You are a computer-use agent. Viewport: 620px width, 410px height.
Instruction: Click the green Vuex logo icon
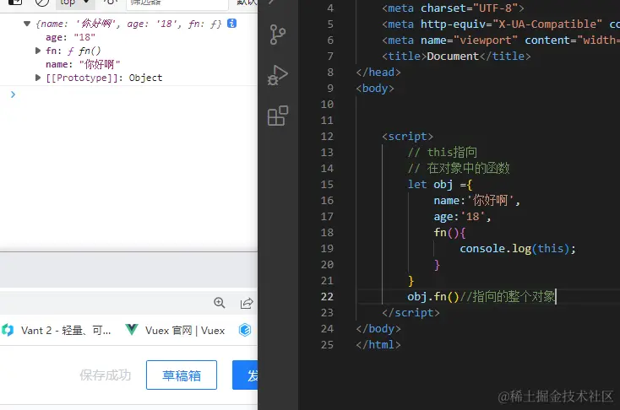tap(131, 329)
